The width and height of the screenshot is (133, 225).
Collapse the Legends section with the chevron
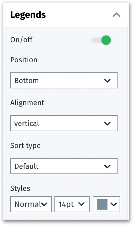click(x=116, y=15)
